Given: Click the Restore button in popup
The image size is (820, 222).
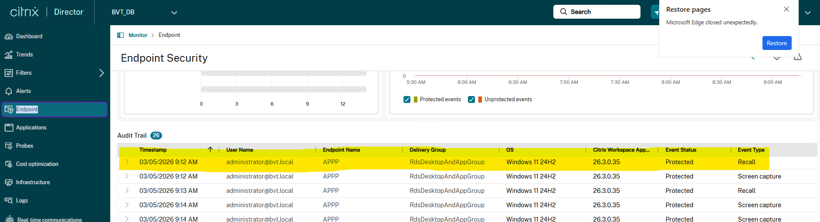Looking at the screenshot, I should coord(777,43).
